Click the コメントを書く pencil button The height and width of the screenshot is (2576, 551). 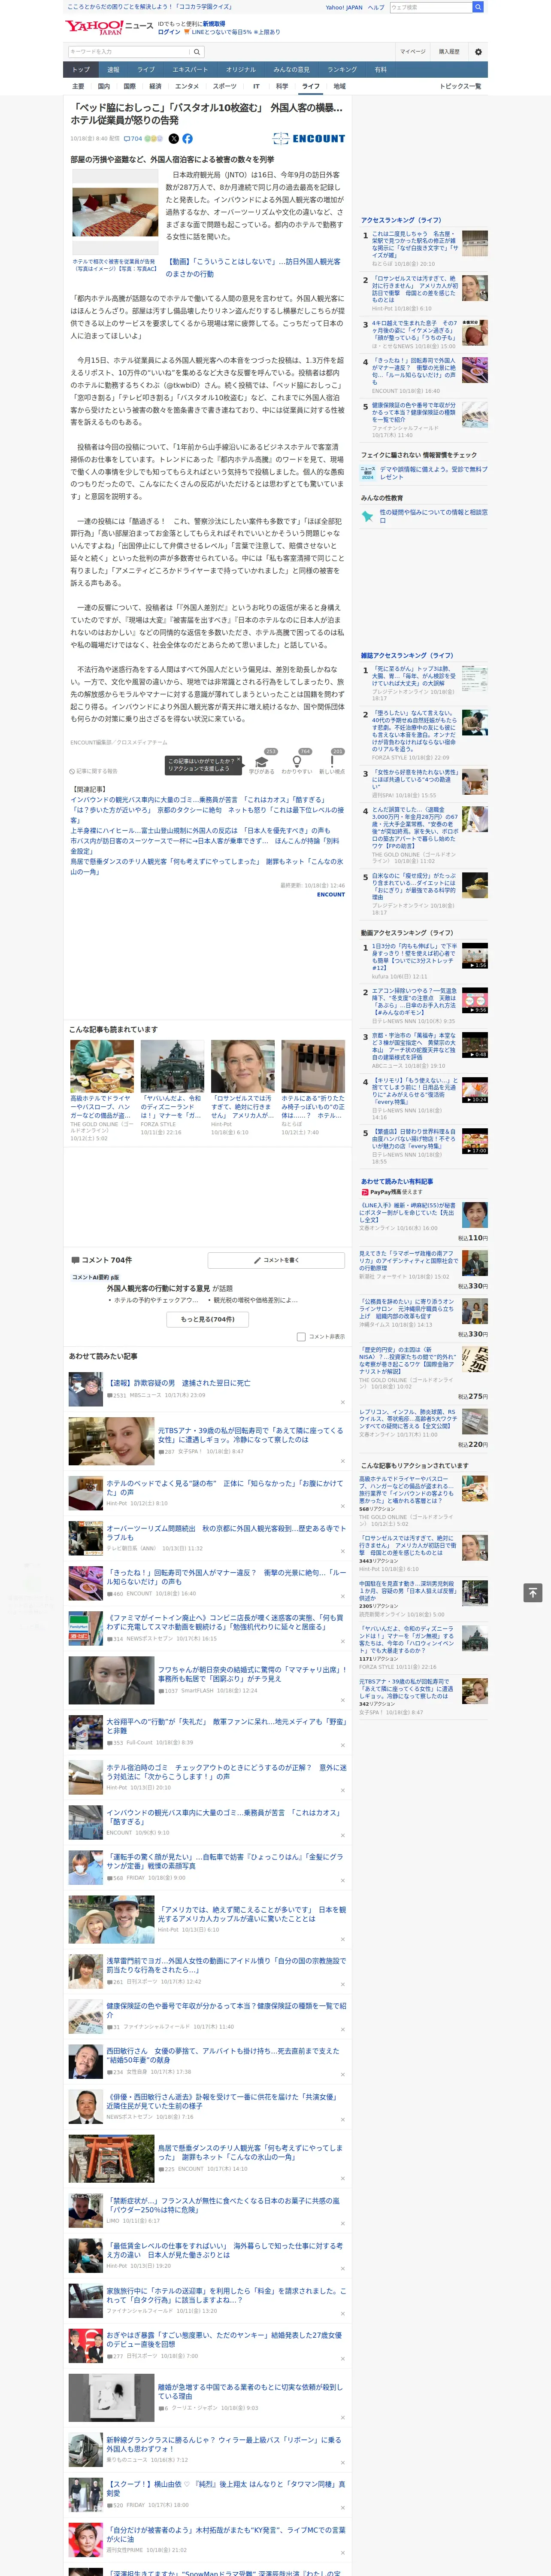click(276, 1260)
